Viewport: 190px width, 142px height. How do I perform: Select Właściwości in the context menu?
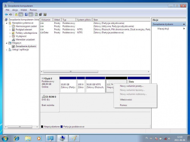pyautogui.click(x=126, y=100)
